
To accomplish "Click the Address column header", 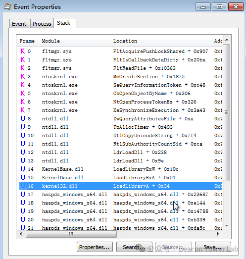I will tap(217, 41).
